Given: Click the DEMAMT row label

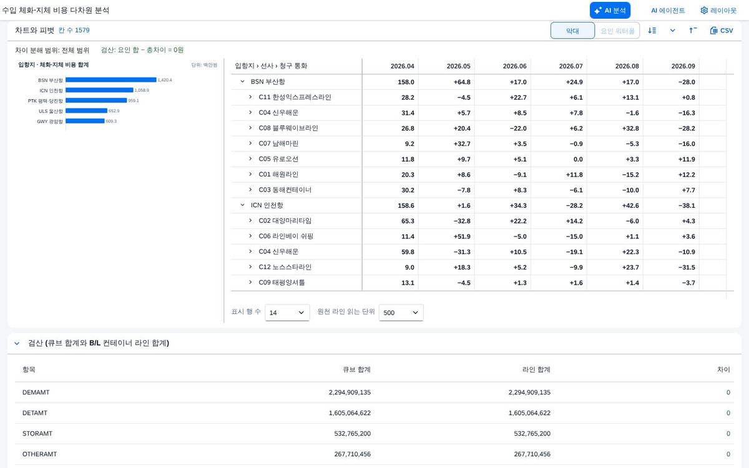Looking at the screenshot, I should click(x=36, y=392).
